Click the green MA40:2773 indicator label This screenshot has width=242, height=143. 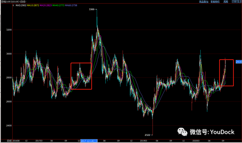pos(58,5)
